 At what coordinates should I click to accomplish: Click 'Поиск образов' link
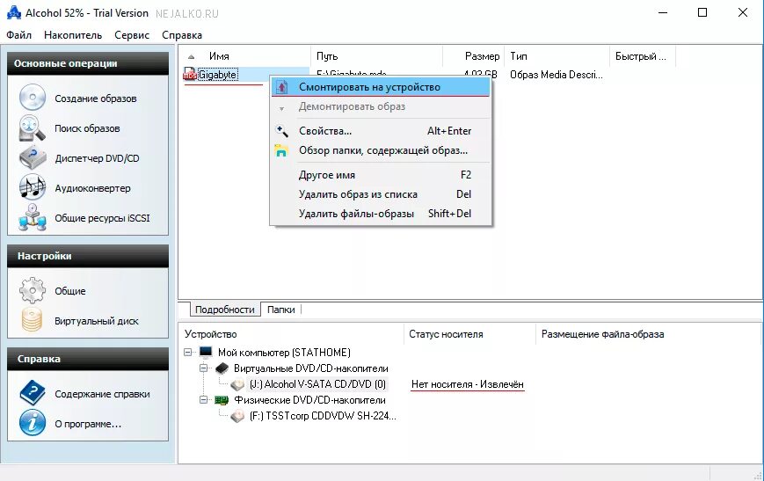[87, 128]
